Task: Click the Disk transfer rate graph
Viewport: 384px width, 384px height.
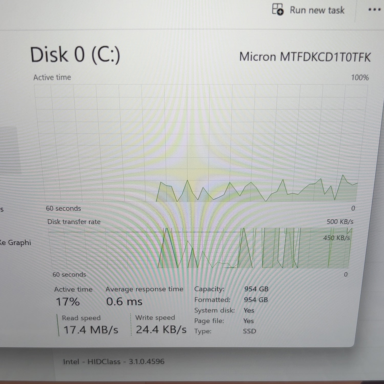Action: point(200,248)
